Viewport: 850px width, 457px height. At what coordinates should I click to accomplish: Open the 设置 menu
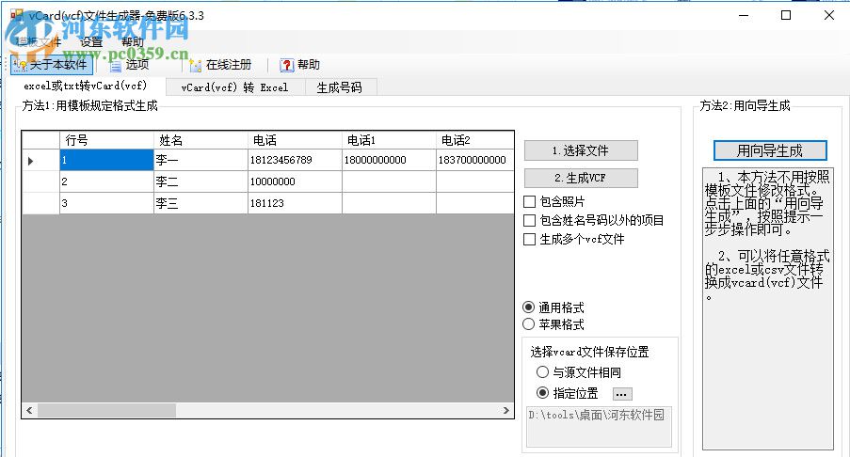(91, 41)
